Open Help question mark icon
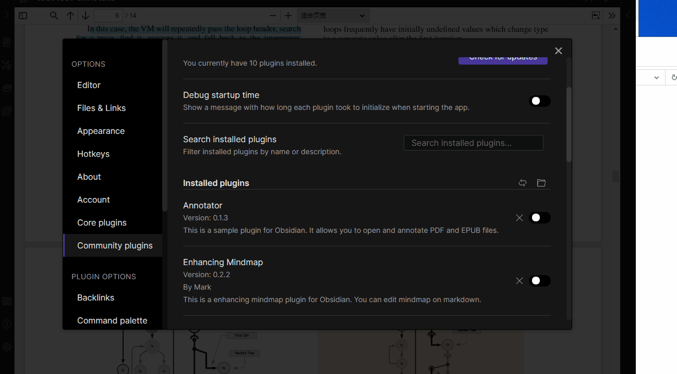Viewport: 677px width, 374px height. point(6,324)
